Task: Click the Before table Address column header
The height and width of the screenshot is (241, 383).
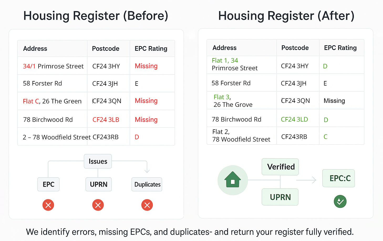Action: (35, 49)
